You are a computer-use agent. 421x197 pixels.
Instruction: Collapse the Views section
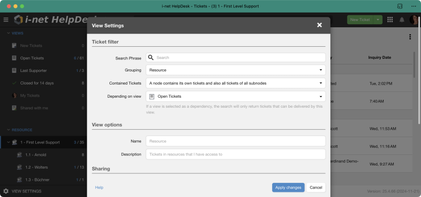click(8, 33)
